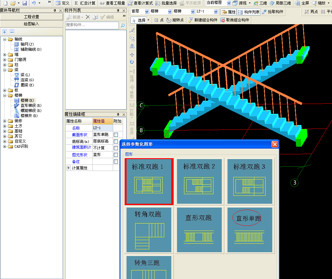Viewport: 332px width, 279px height.
Task: Click 查看工程量 in the toolbar
Action: pyautogui.click(x=113, y=3)
